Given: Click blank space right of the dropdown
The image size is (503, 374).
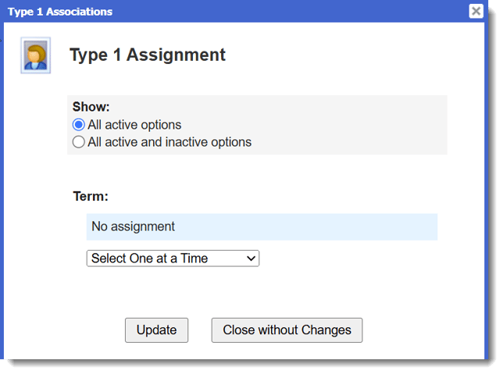Looking at the screenshot, I should pos(351,258).
